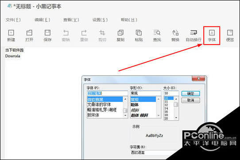
Task: Click the font name input field
Action: 107,93
